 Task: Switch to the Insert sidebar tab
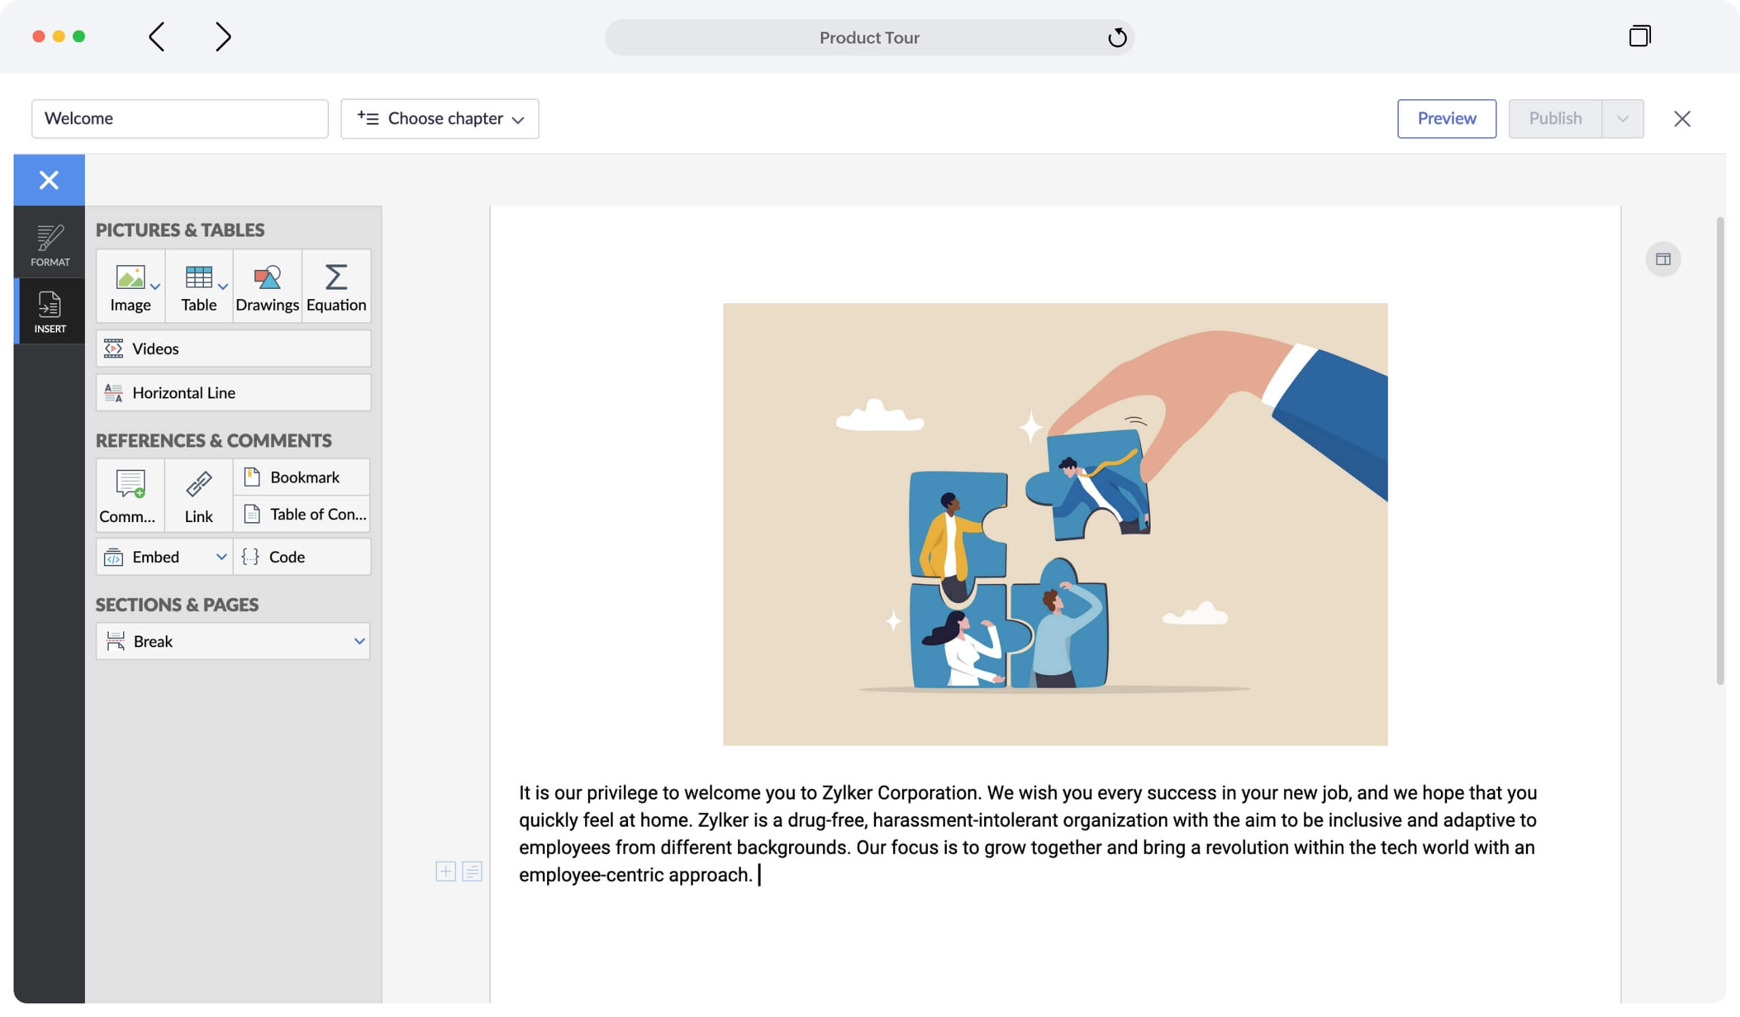coord(49,311)
